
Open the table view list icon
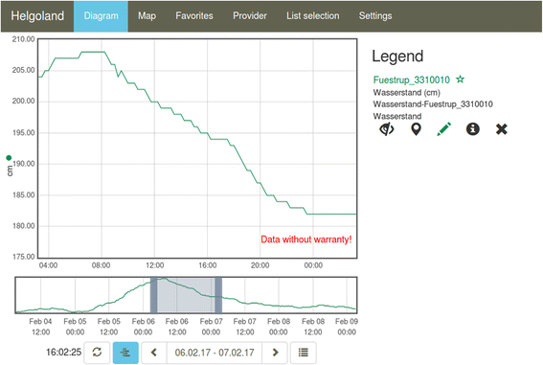(304, 353)
